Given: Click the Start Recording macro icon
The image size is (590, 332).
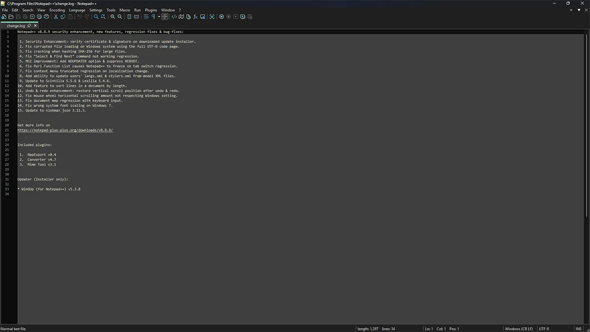Looking at the screenshot, I should click(221, 17).
